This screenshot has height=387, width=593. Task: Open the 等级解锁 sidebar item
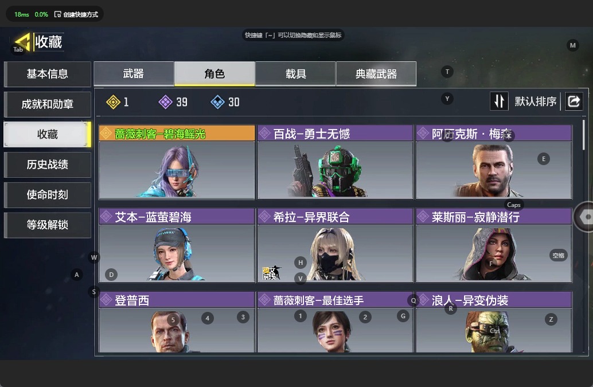point(47,225)
